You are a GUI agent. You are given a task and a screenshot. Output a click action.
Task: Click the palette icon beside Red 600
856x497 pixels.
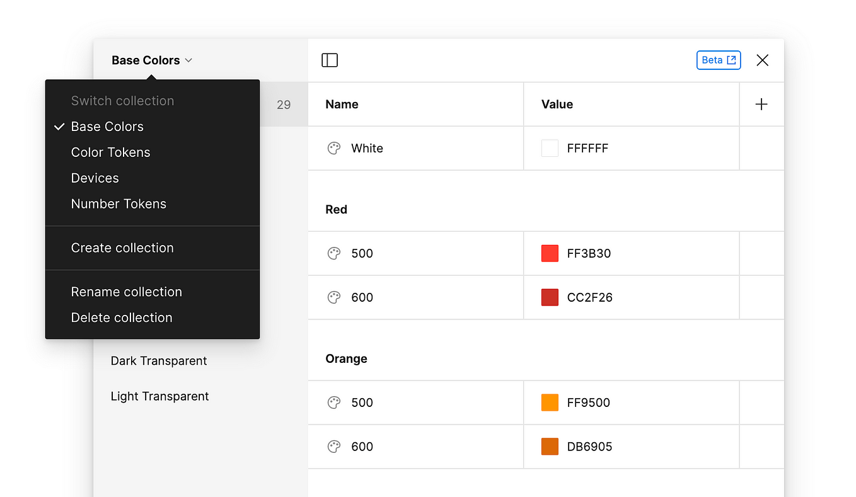[x=334, y=297]
